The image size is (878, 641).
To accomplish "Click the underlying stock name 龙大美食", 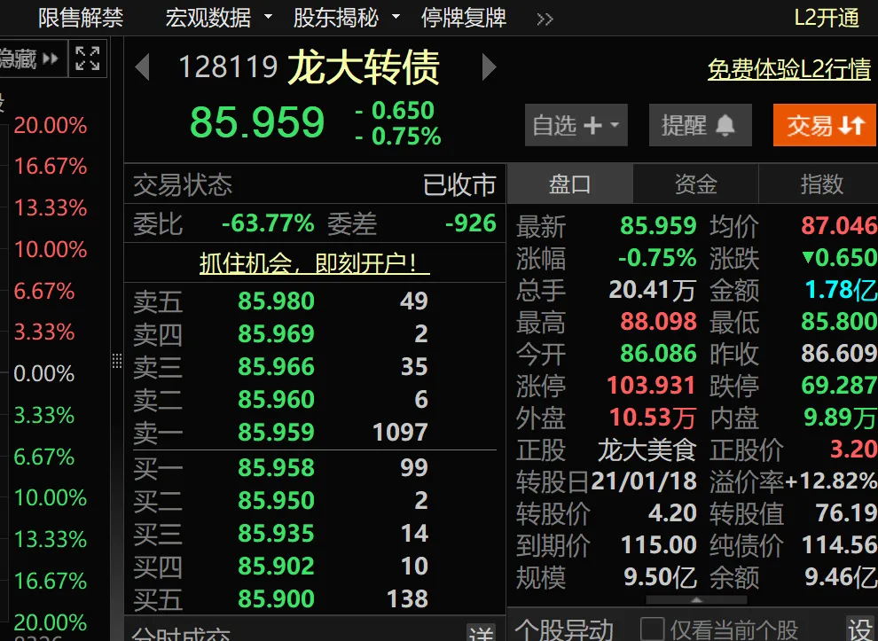I will coord(647,450).
